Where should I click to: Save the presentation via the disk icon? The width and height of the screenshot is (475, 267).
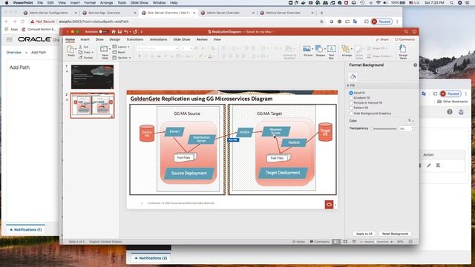[x=119, y=31]
